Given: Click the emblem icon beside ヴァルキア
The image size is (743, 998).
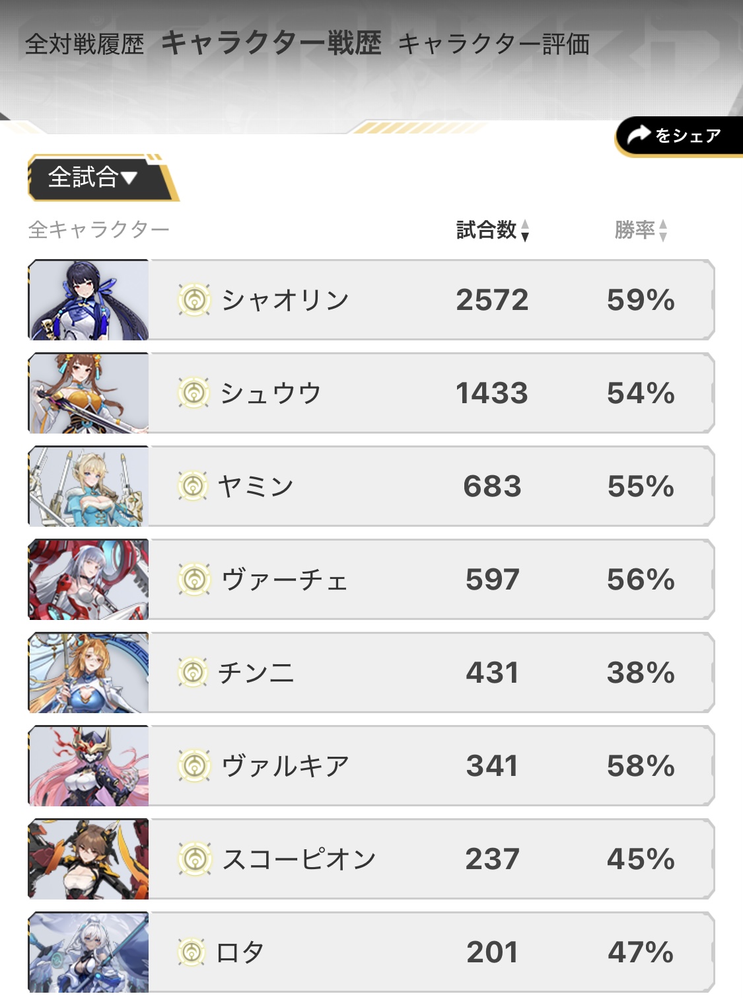Looking at the screenshot, I should click(x=194, y=766).
